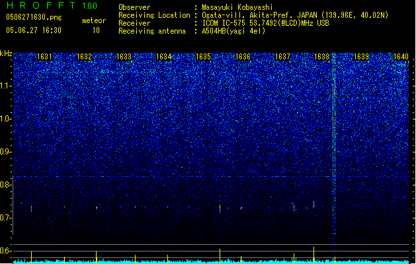Click the date stamp 05.06.27 16:30
The width and height of the screenshot is (416, 264).
34,30
